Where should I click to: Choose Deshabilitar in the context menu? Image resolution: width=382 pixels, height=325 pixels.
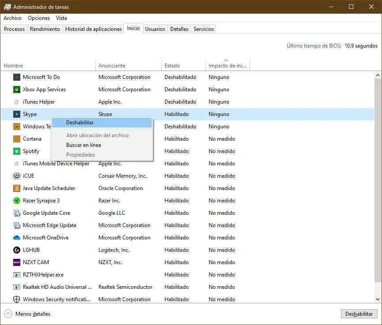[x=80, y=123]
